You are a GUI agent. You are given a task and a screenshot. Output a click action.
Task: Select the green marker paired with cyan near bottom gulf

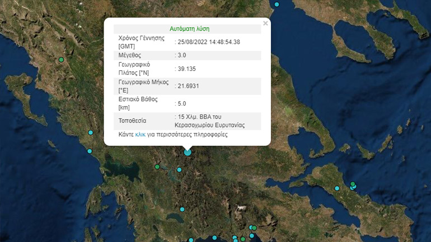255,228
